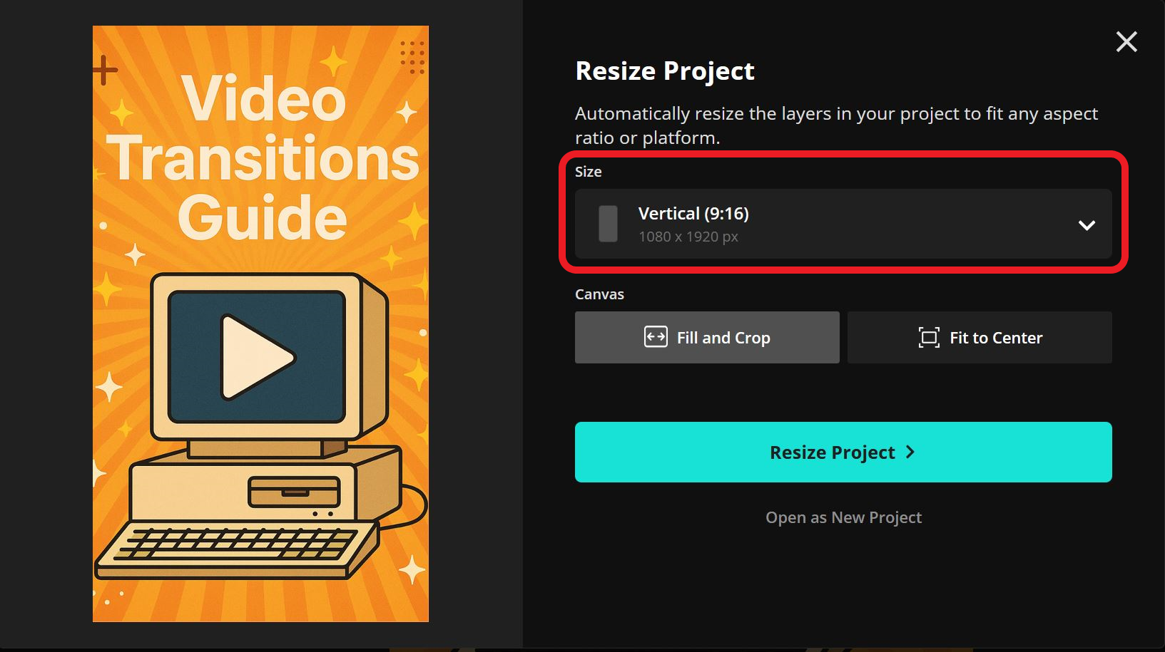Click the X icon at the top right

click(1126, 42)
